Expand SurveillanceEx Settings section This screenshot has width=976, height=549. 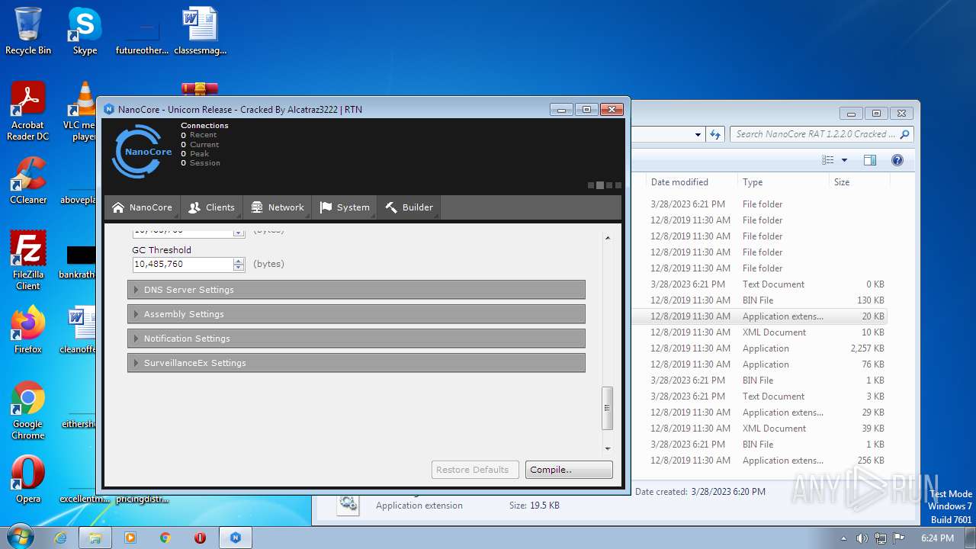356,363
